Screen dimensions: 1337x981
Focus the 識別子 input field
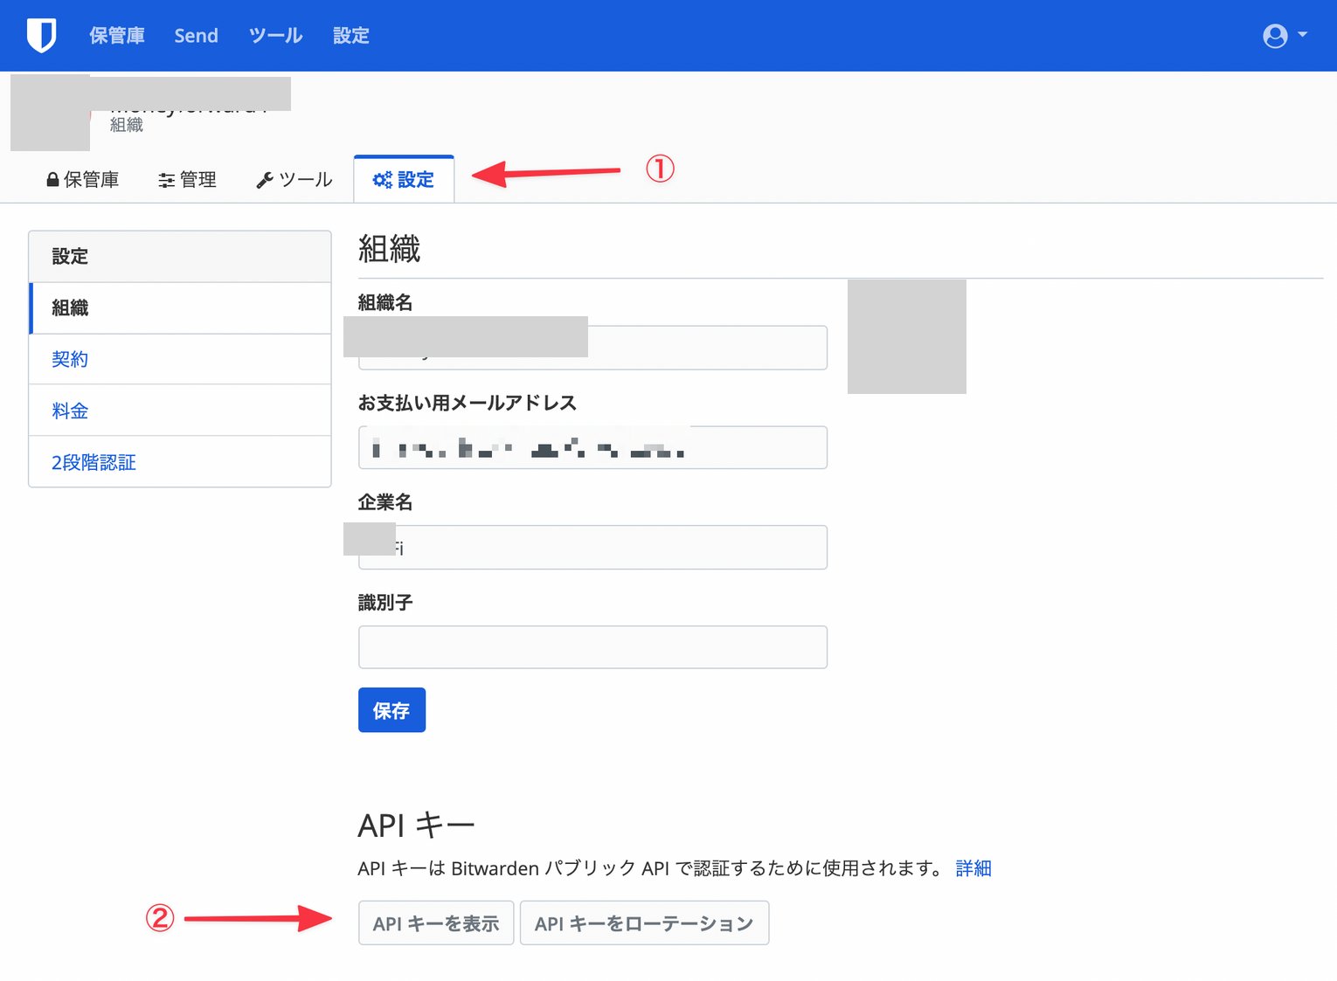pyautogui.click(x=592, y=647)
